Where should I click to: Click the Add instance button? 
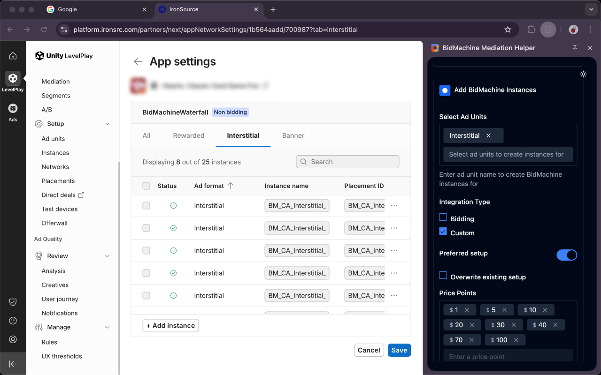[170, 325]
